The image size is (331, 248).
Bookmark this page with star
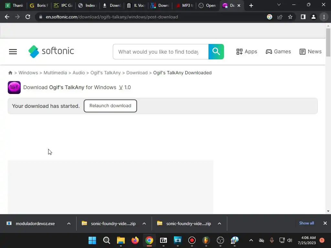[290, 17]
